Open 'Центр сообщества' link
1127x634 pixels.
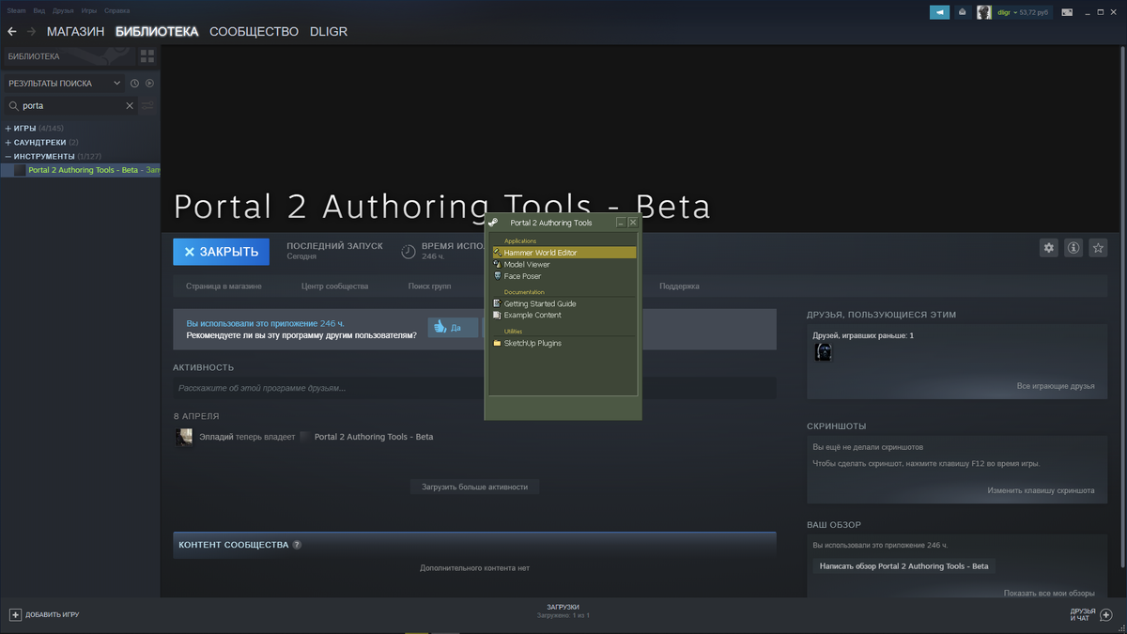334,286
